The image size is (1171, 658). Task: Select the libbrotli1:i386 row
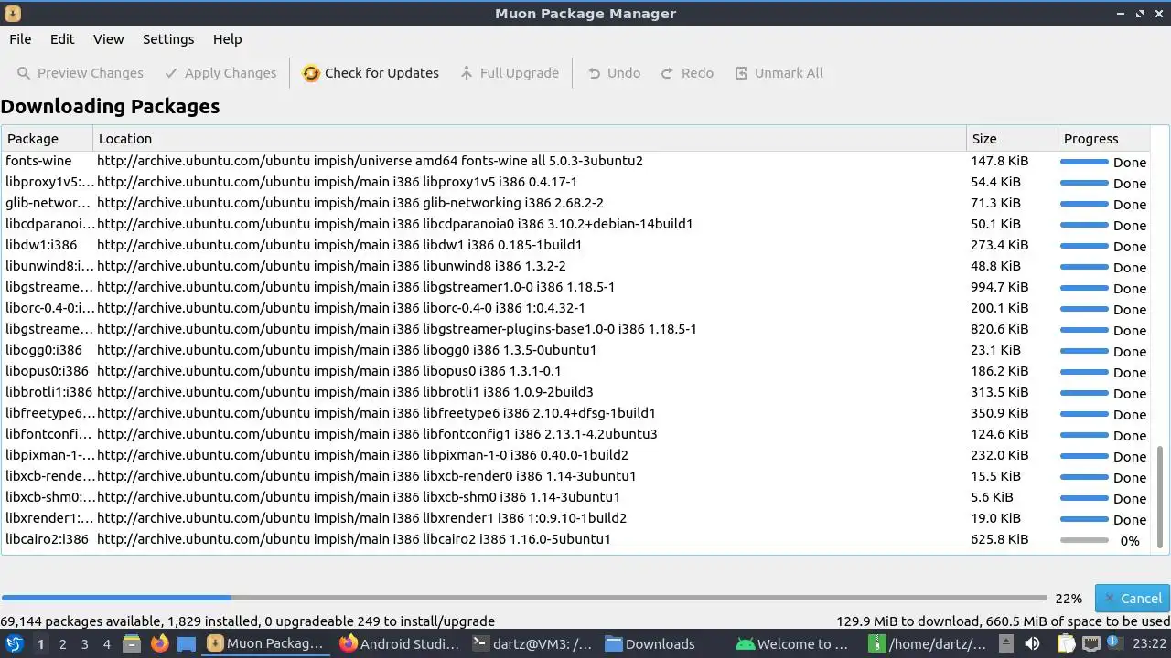(x=576, y=392)
